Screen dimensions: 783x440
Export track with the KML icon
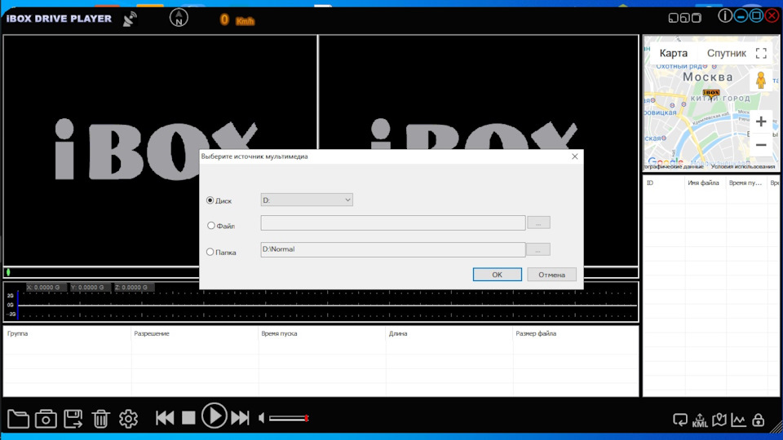pos(700,420)
